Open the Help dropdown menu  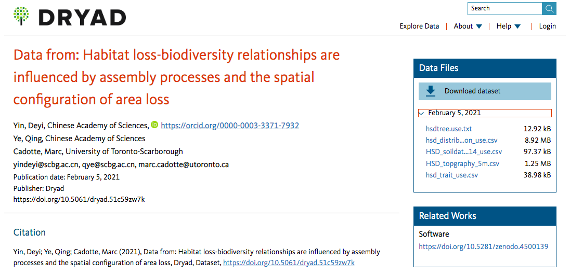tap(508, 26)
